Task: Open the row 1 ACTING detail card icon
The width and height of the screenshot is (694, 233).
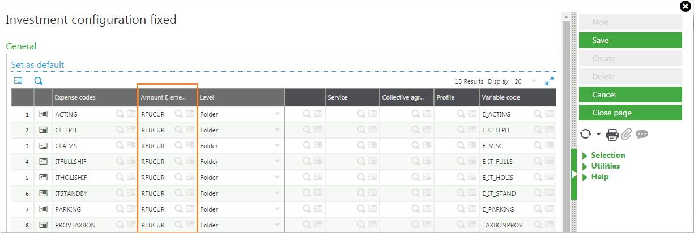Action: click(43, 114)
